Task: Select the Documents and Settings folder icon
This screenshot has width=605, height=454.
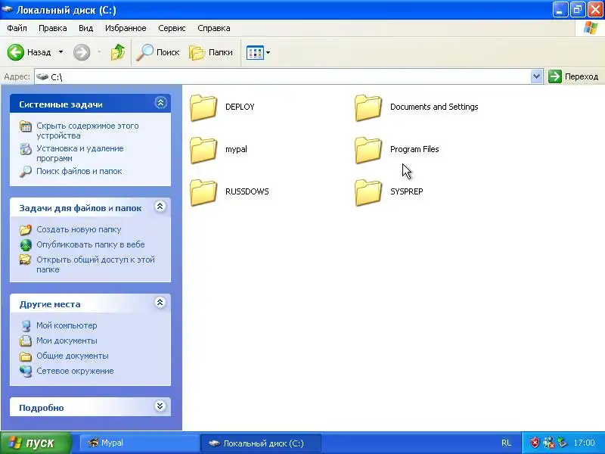Action: (368, 107)
